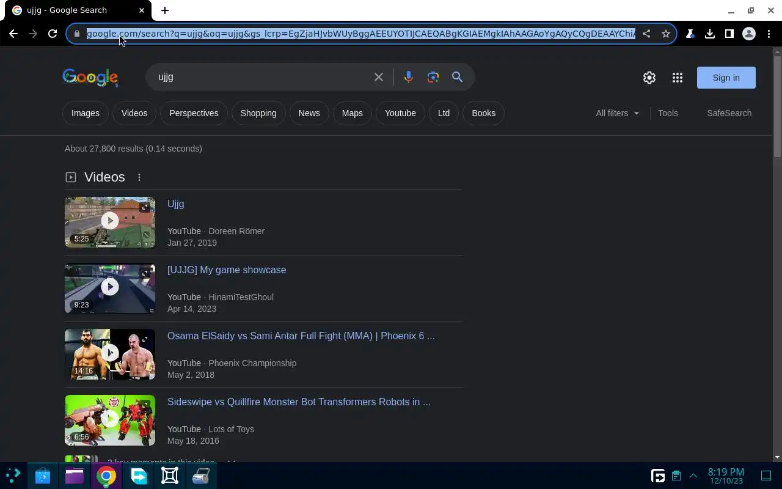The height and width of the screenshot is (489, 782).
Task: Show desktop via taskbar corner icon
Action: pos(766,476)
